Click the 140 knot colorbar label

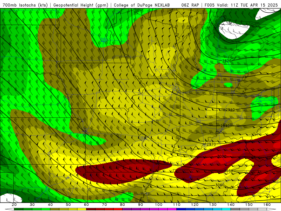click(231, 205)
